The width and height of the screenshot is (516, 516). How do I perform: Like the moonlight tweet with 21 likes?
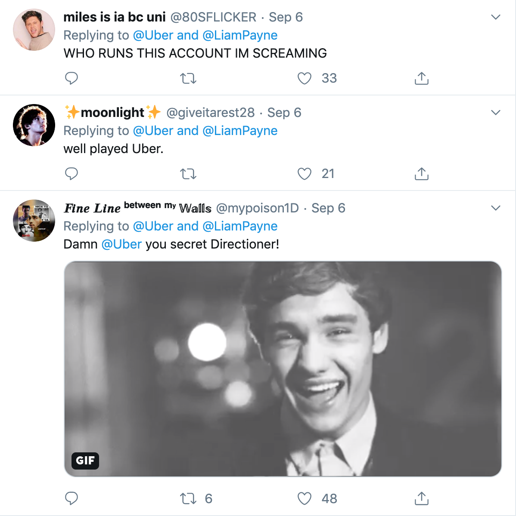tap(305, 174)
